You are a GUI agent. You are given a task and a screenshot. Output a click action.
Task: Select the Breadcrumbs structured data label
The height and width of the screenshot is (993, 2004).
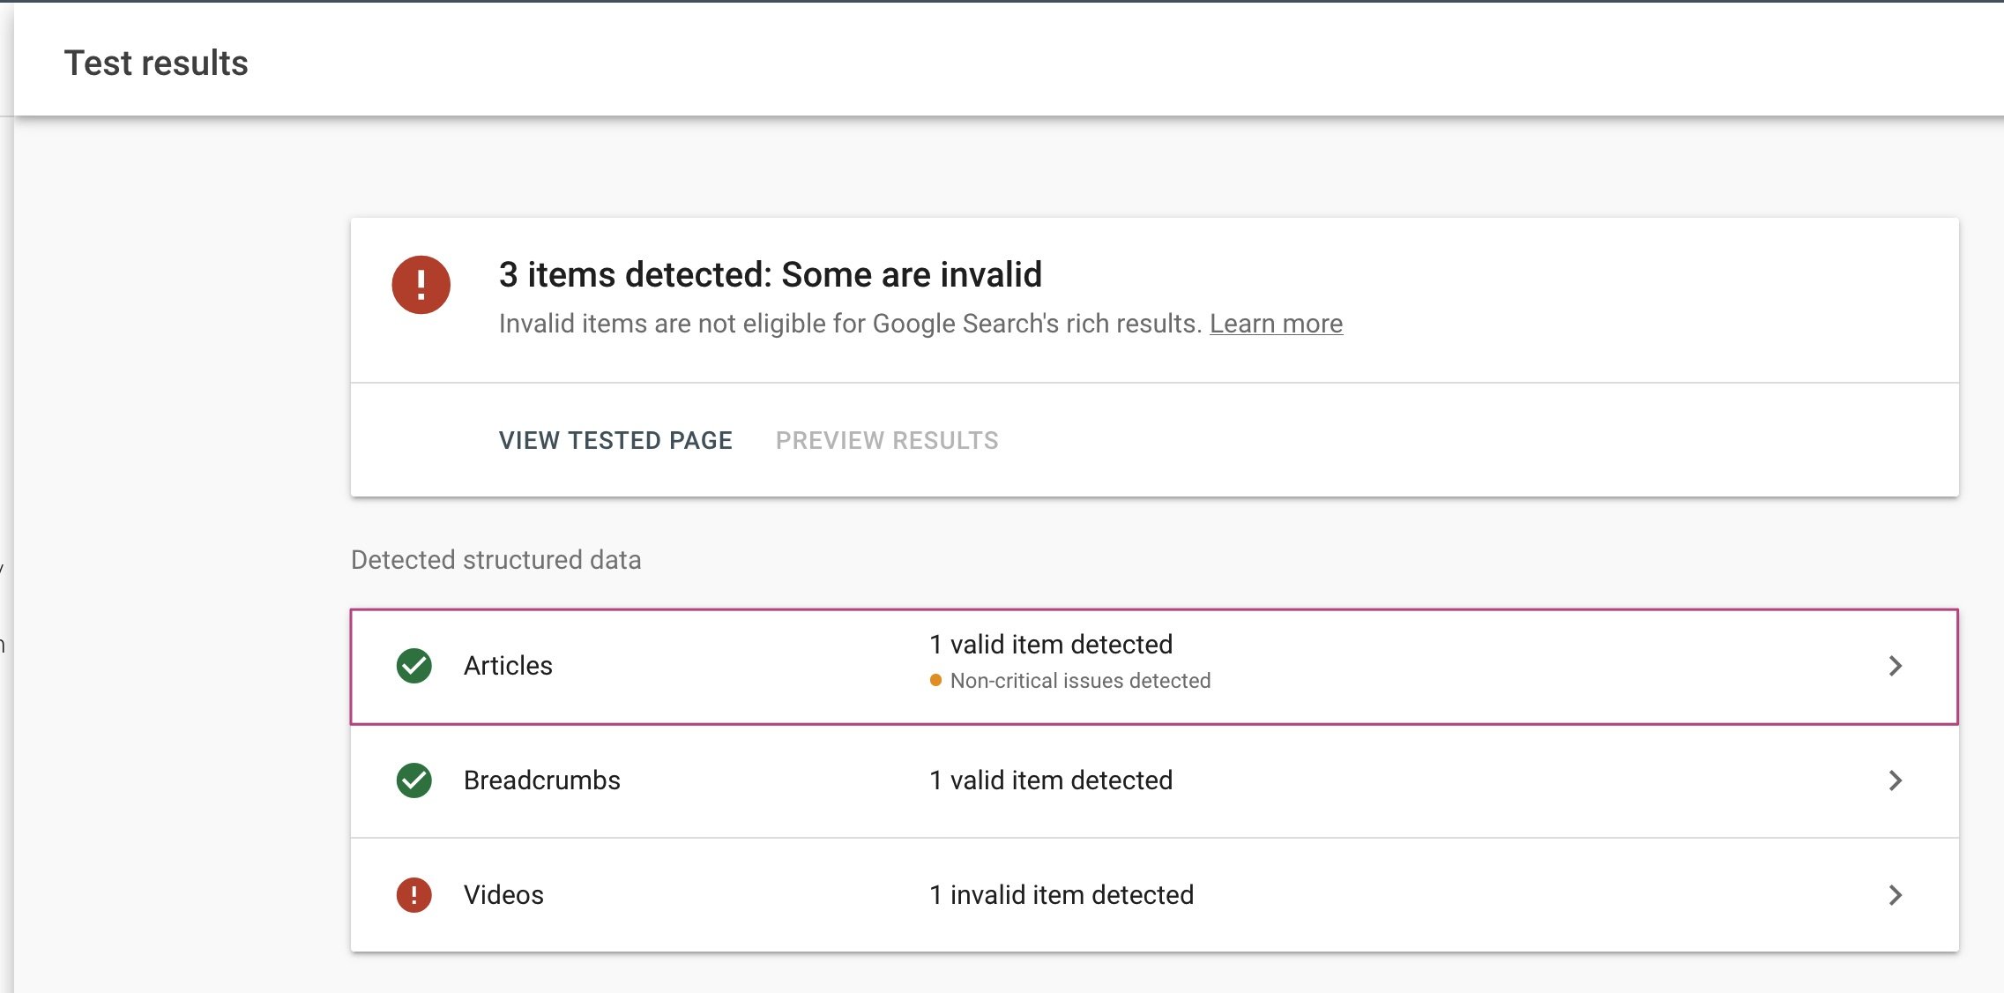click(x=541, y=780)
